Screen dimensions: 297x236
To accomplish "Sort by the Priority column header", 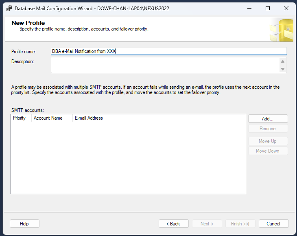I will click(x=20, y=118).
